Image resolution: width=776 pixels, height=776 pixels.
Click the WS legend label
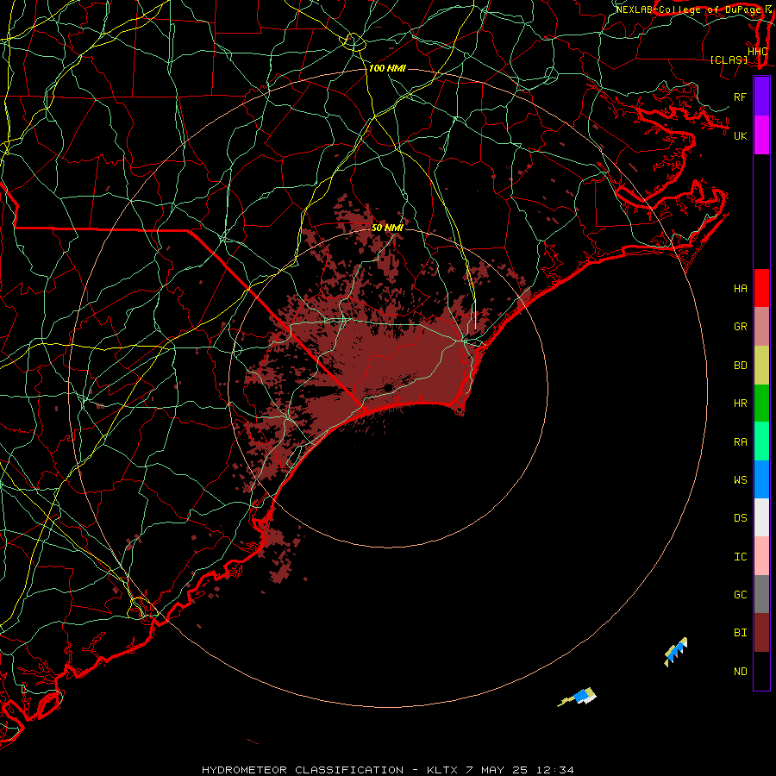click(740, 480)
